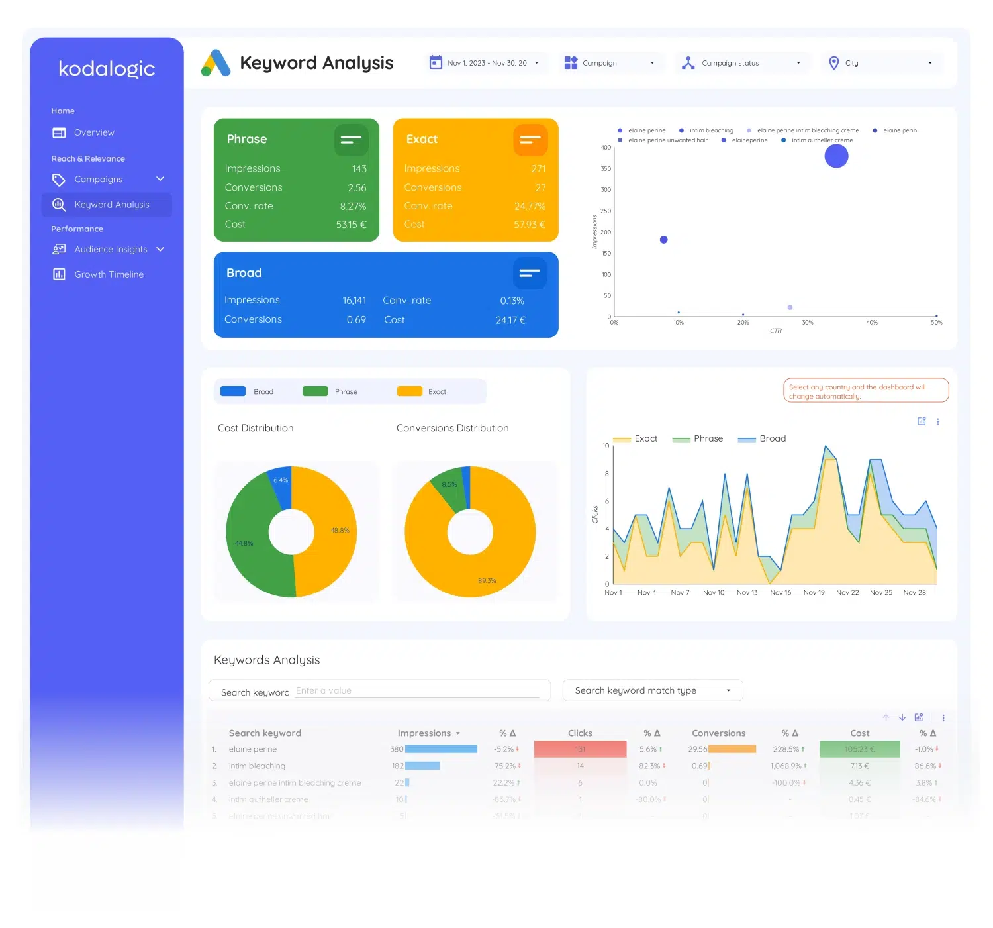This screenshot has width=993, height=928.
Task: Click the Broad blue legend swatch
Action: coord(233,391)
